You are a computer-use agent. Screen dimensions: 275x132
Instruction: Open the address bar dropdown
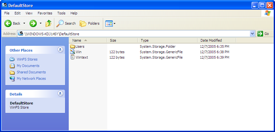click(x=252, y=34)
